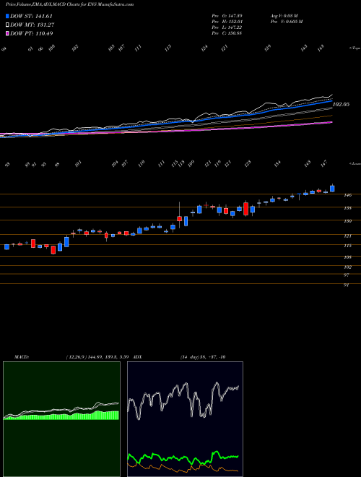Click the '(14 day) 58, +37, -10' ADX values
The width and height of the screenshot is (361, 477).
click(x=203, y=357)
